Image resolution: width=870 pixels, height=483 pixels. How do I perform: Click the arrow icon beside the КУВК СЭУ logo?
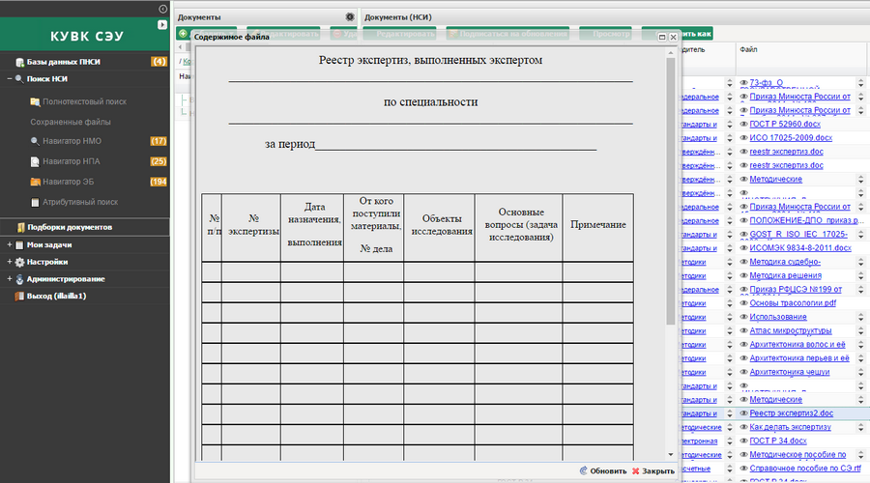[x=161, y=24]
